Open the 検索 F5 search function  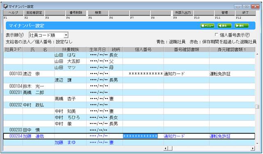98,13
